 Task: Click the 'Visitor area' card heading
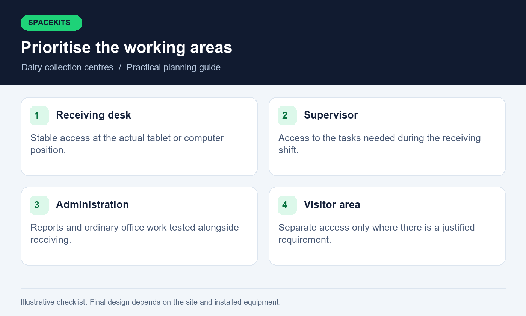(332, 205)
